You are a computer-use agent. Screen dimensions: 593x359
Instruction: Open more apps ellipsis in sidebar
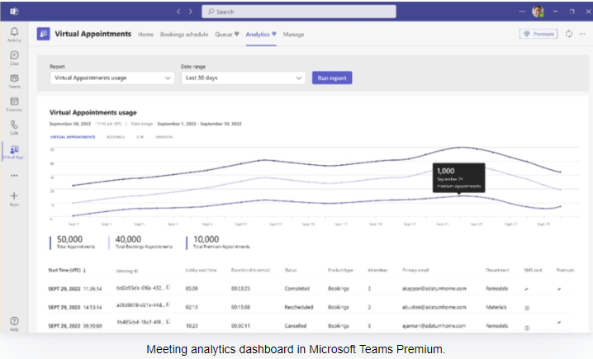[14, 175]
